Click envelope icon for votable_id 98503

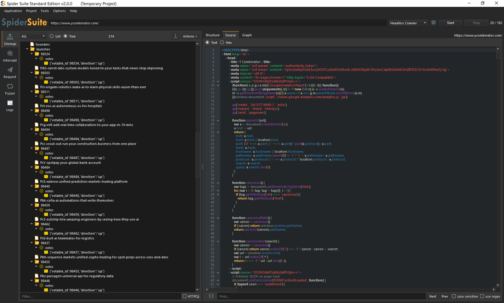[46, 82]
